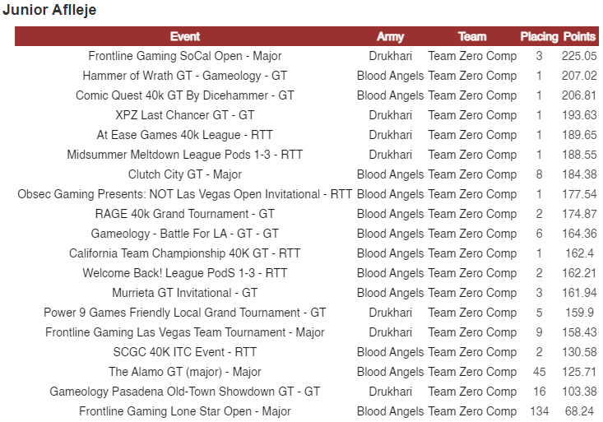This screenshot has width=603, height=422.
Task: Sort table by Placing header
Action: click(539, 36)
